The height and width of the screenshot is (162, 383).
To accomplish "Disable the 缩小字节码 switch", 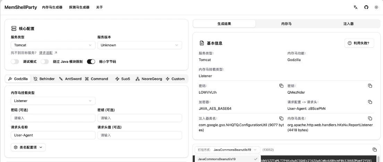I will click(x=91, y=62).
